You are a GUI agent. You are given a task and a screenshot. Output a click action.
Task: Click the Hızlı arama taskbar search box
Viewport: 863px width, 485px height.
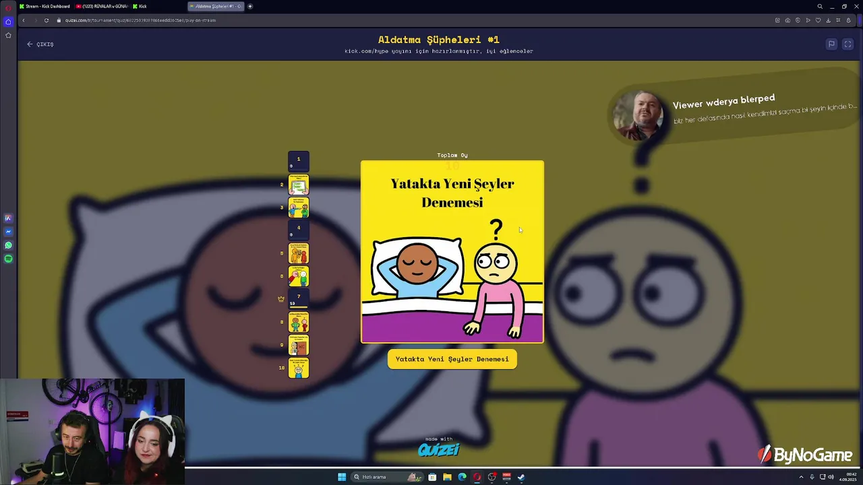pyautogui.click(x=388, y=477)
